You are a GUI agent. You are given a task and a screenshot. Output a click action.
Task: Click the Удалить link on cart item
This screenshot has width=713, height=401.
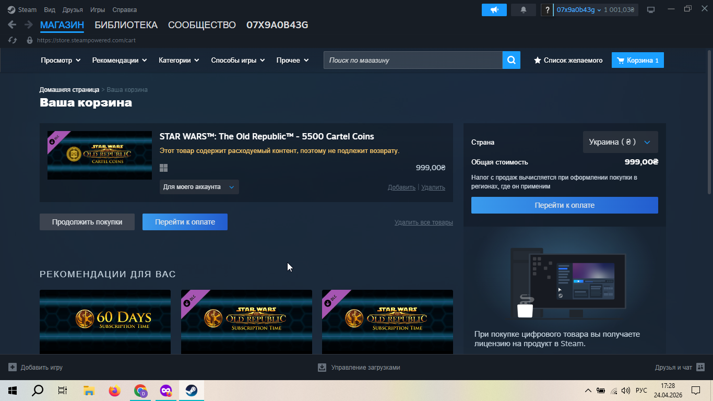tap(433, 187)
